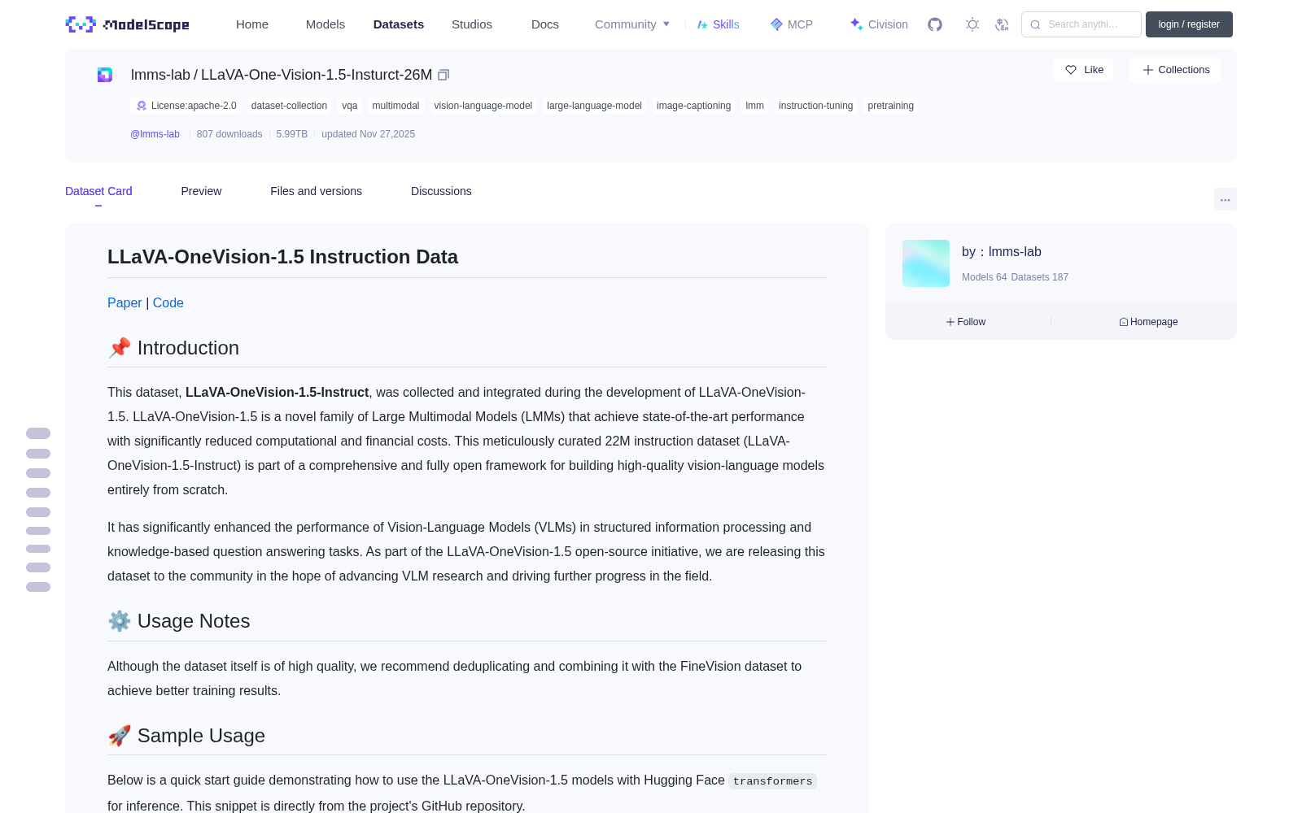Screen dimensions: 1302x813
Task: Switch to the Preview tab
Action: tap(201, 191)
